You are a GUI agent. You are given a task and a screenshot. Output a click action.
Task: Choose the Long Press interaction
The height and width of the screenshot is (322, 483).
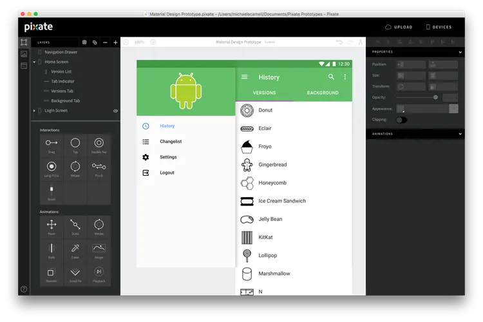coord(52,166)
